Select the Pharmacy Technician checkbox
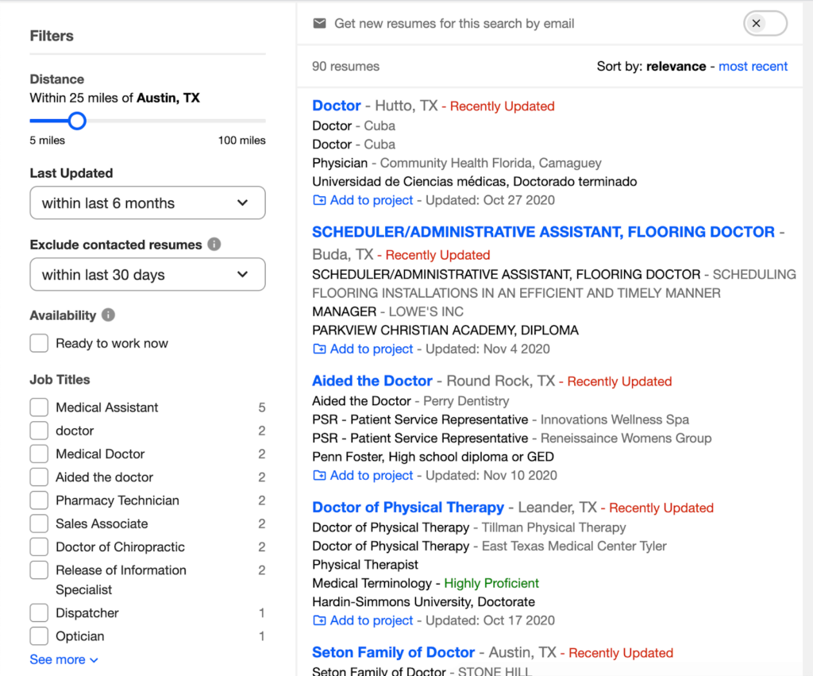Screen dimensions: 813x676 point(39,501)
